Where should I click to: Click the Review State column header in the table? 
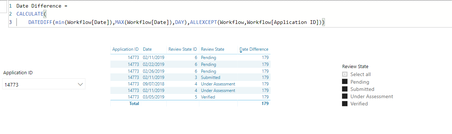(212, 49)
